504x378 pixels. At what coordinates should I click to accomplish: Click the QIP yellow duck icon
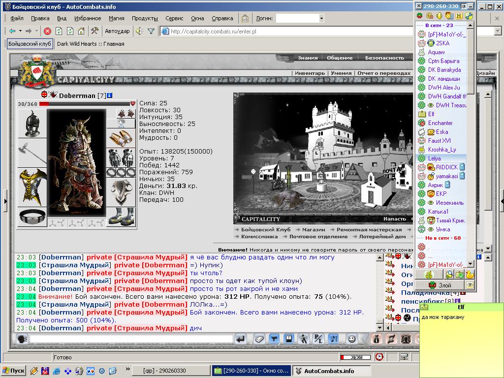(x=470, y=275)
